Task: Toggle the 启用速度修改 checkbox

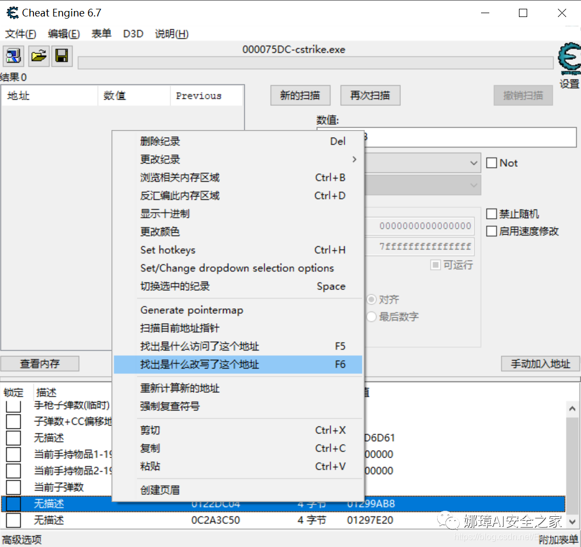Action: (x=491, y=231)
